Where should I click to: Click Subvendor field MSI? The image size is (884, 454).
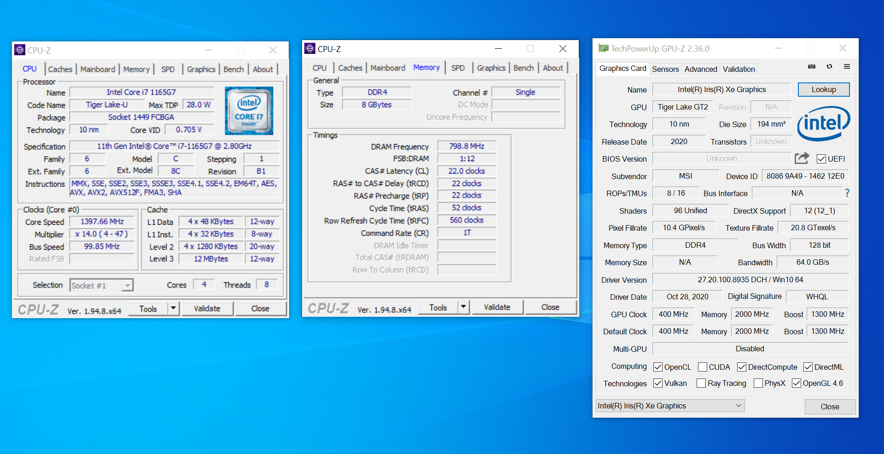pos(686,176)
